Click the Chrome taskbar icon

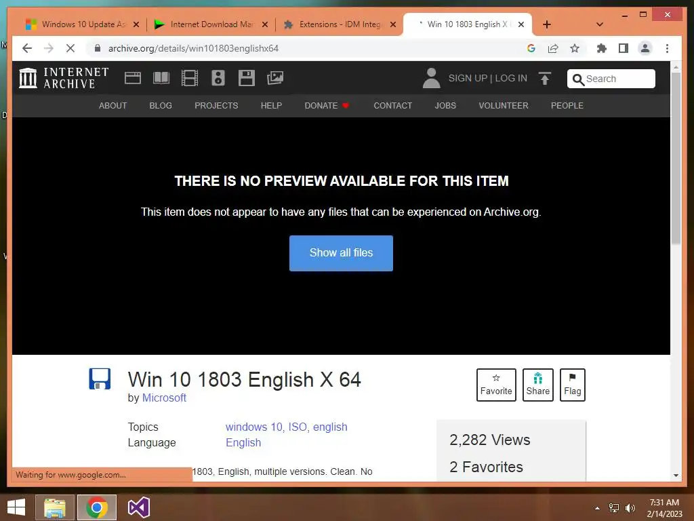97,507
